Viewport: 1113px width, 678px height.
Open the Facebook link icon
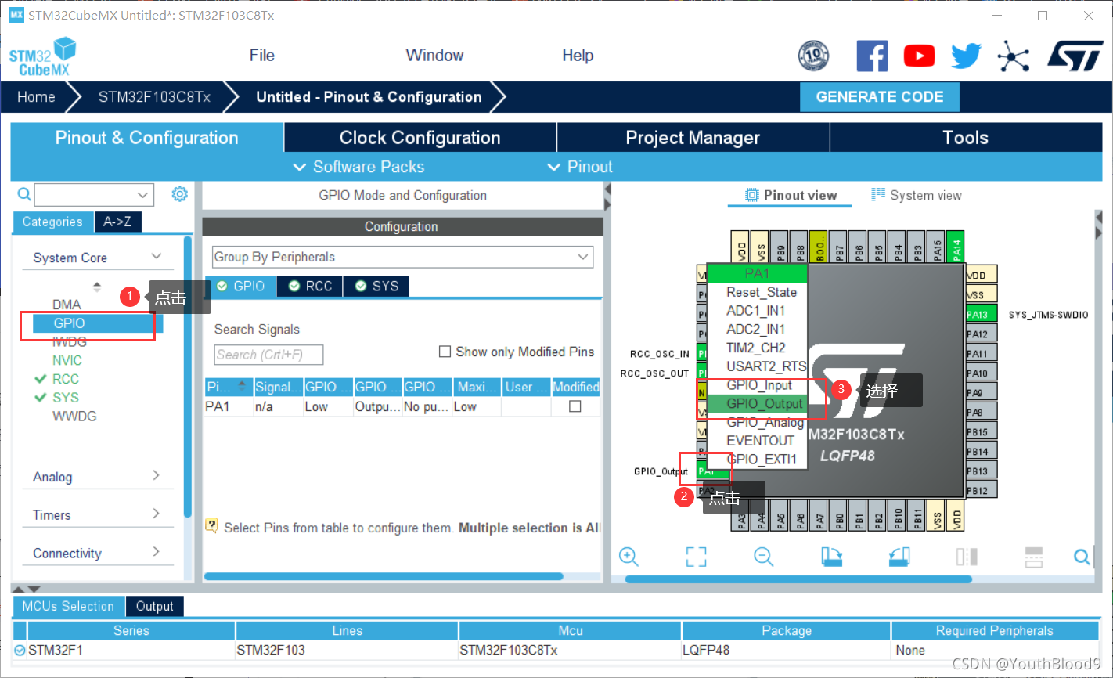872,56
